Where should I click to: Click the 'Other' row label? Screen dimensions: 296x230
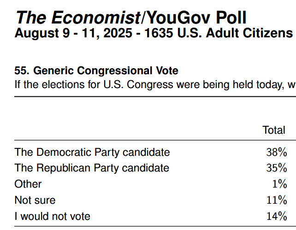point(28,184)
